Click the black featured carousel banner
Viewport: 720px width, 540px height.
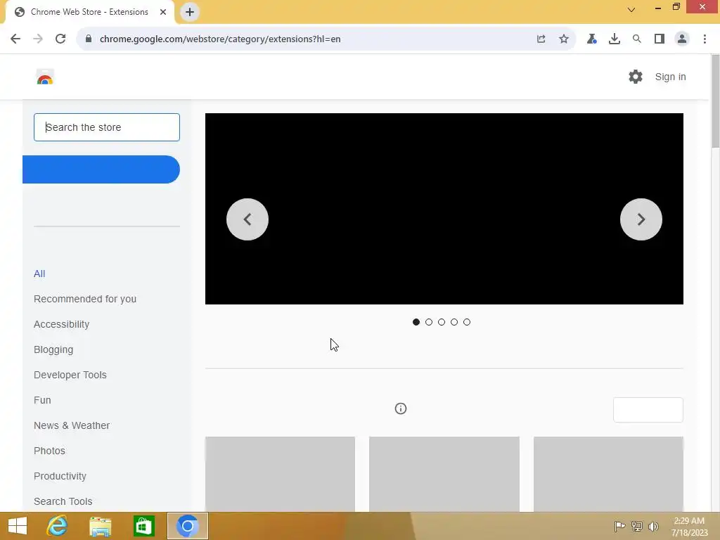[x=444, y=209]
